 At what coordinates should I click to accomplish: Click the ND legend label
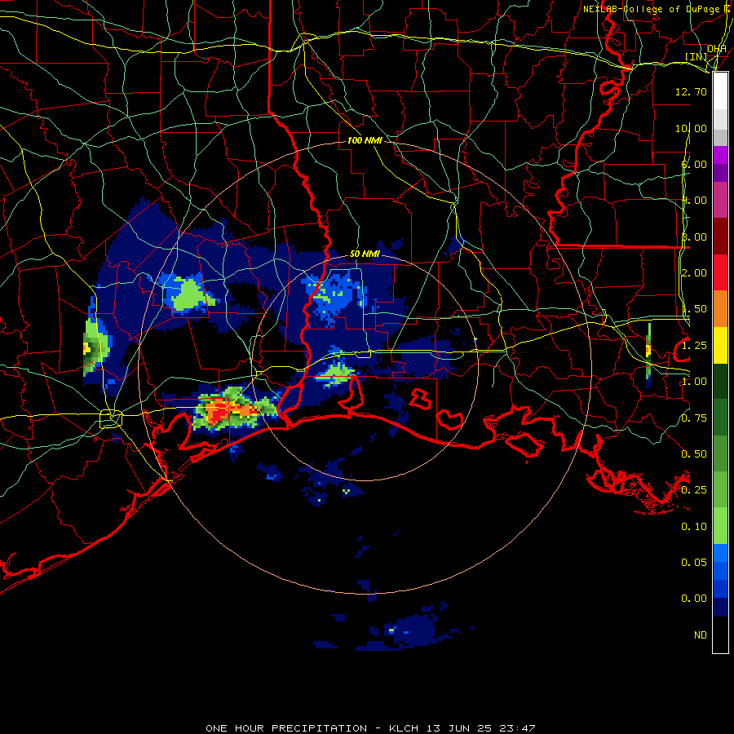click(701, 635)
